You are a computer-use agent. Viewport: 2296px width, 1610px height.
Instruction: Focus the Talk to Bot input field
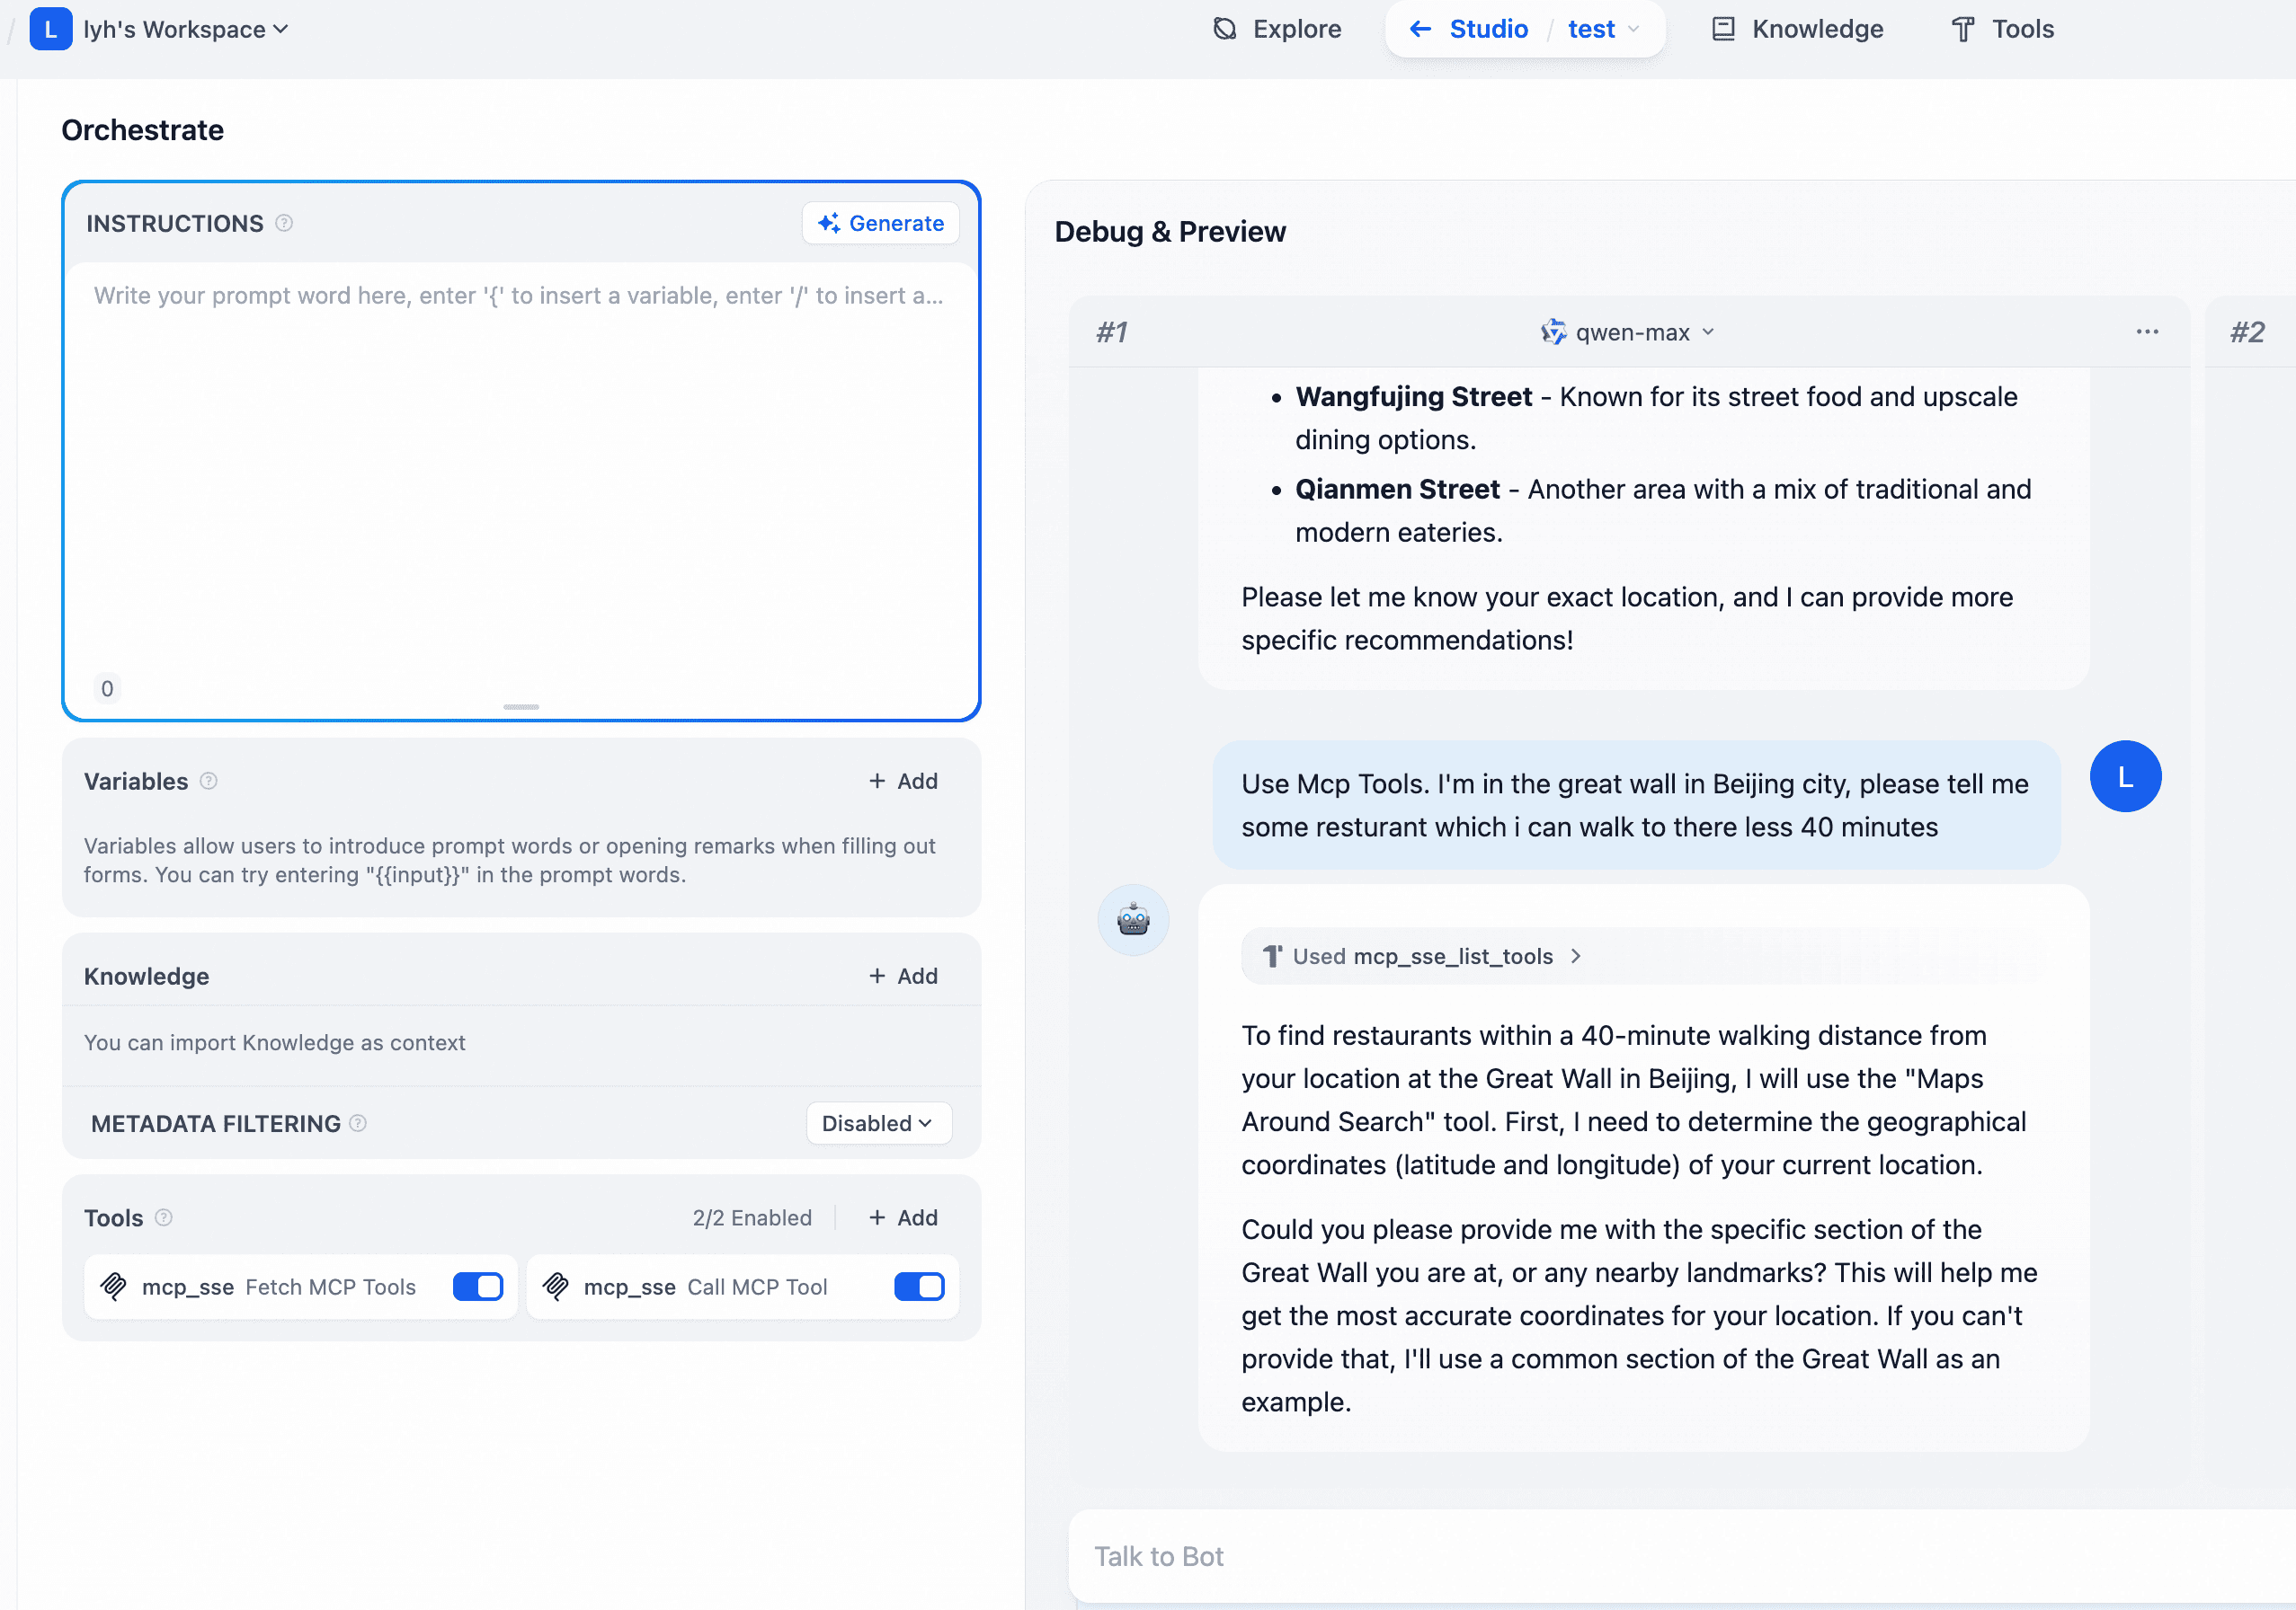[x=1680, y=1556]
